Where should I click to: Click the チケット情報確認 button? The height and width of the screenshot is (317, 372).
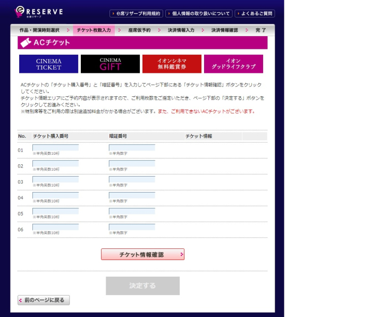click(x=142, y=254)
